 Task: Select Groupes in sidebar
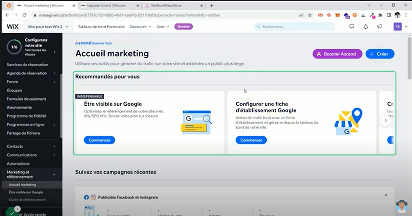coord(14,90)
